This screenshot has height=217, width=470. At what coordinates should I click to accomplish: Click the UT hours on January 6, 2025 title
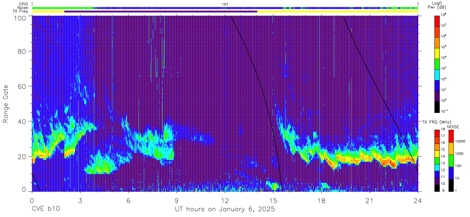tap(225, 210)
